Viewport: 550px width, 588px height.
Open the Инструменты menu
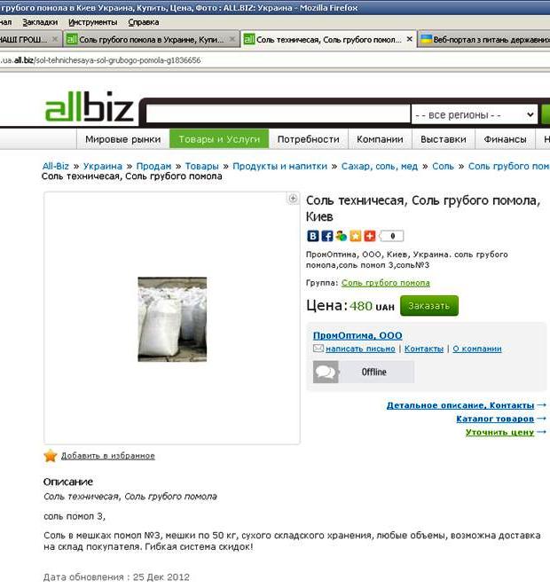pyautogui.click(x=92, y=22)
